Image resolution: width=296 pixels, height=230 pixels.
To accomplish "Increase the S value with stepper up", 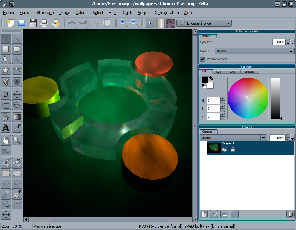I will pyautogui.click(x=223, y=107).
